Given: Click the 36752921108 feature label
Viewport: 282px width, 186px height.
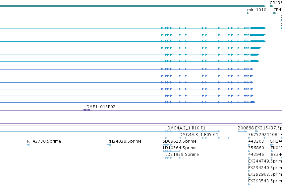Looking at the screenshot, I should click(262, 135).
